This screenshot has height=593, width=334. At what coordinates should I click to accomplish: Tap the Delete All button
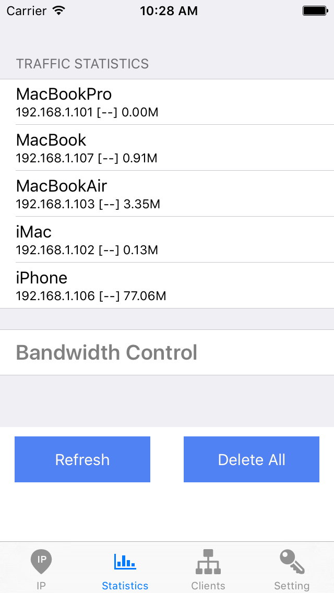point(251,459)
